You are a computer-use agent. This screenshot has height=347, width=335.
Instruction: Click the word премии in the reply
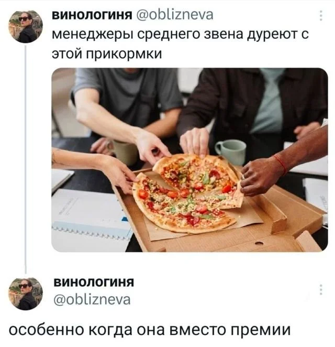pos(261,330)
